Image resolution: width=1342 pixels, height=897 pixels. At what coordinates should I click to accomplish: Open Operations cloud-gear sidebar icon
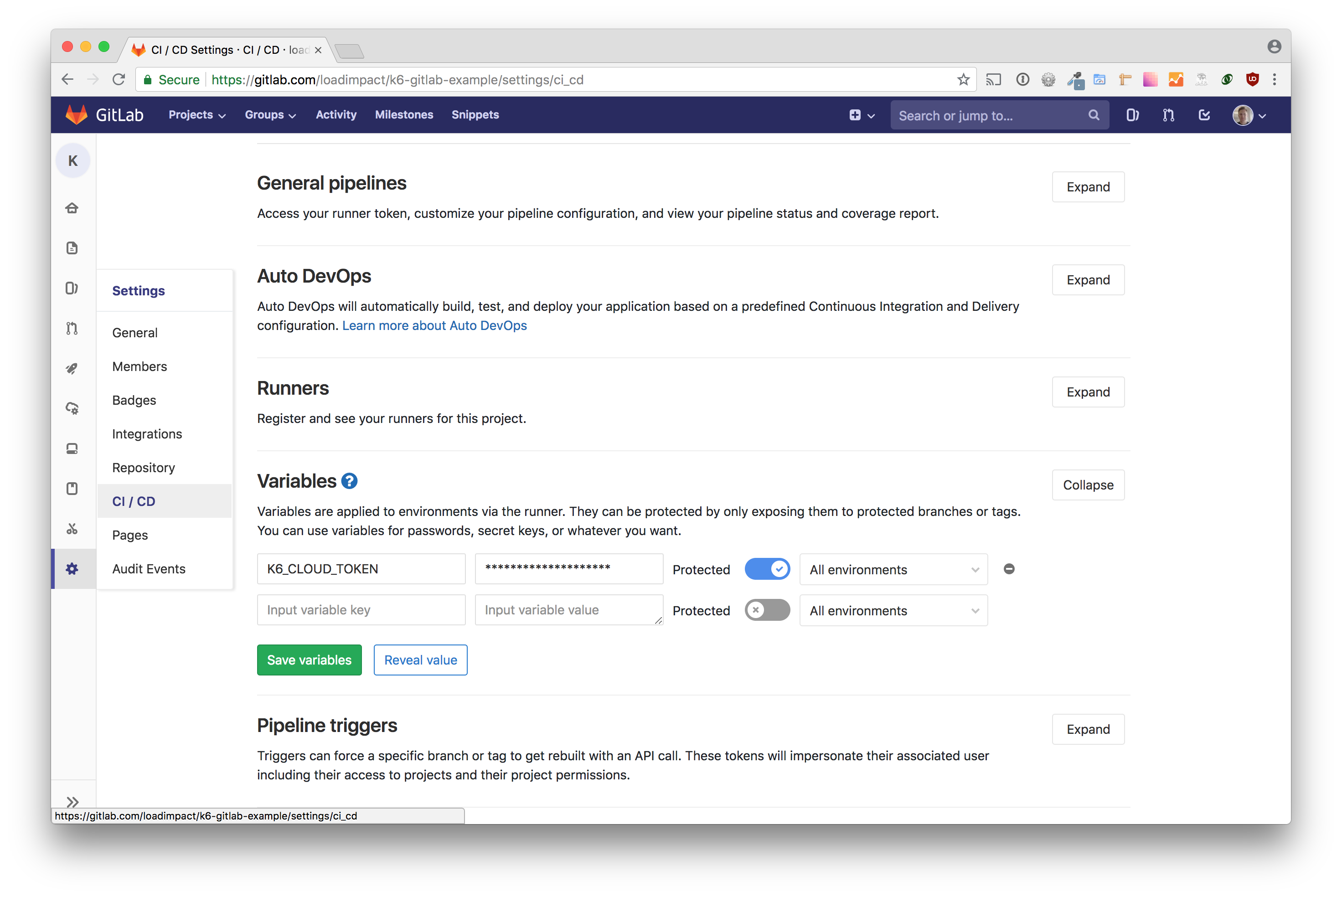(x=72, y=408)
